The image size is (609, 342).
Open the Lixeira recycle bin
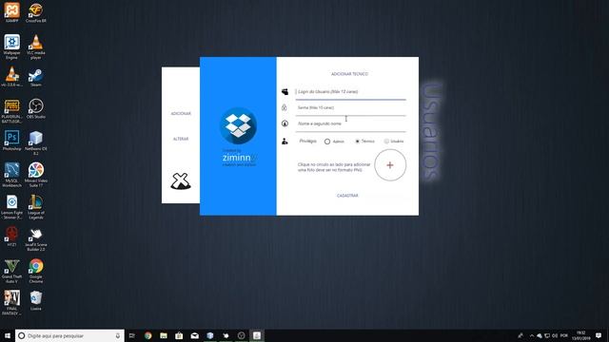pos(36,300)
